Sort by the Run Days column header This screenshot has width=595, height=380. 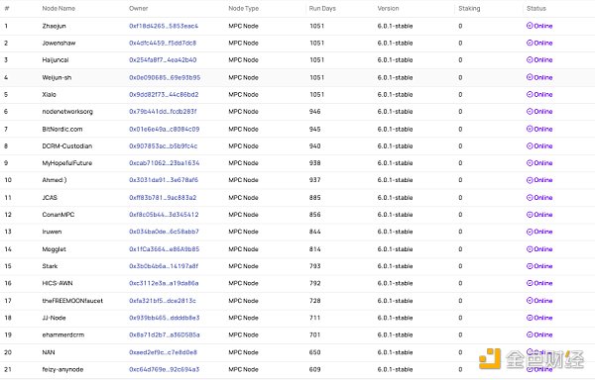[322, 8]
